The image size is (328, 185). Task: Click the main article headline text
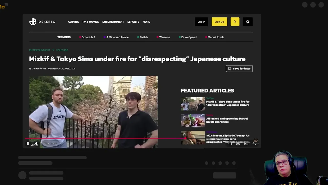tap(137, 59)
